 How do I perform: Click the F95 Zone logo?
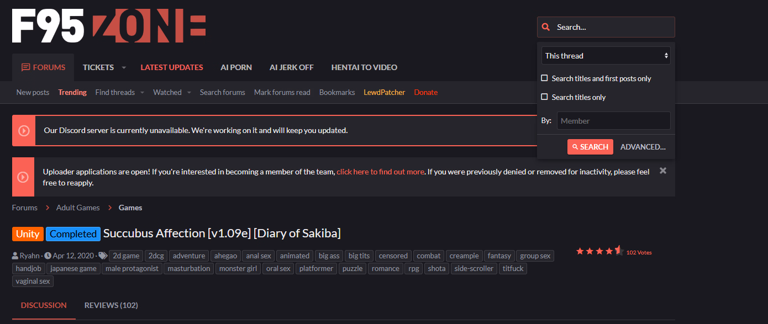pos(109,26)
